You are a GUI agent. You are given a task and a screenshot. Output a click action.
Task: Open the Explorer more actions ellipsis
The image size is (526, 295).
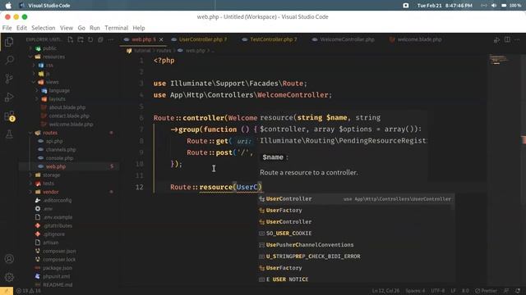point(110,39)
